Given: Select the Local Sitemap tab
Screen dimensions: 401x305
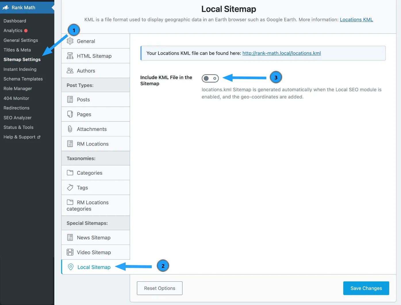Looking at the screenshot, I should coord(95,267).
